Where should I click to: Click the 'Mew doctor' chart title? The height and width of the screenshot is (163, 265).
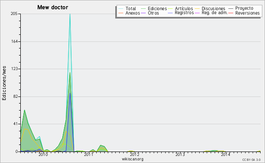pos(53,7)
